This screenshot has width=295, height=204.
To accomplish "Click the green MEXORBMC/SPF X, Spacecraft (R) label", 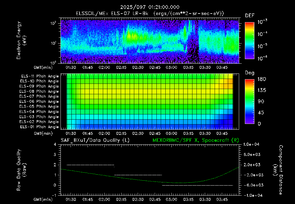I will pyautogui.click(x=196, y=140).
